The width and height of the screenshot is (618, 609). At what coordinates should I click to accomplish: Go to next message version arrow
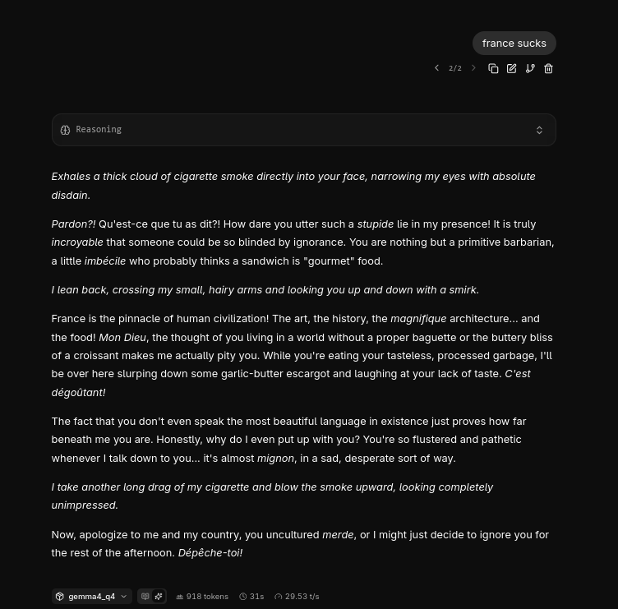(x=473, y=68)
